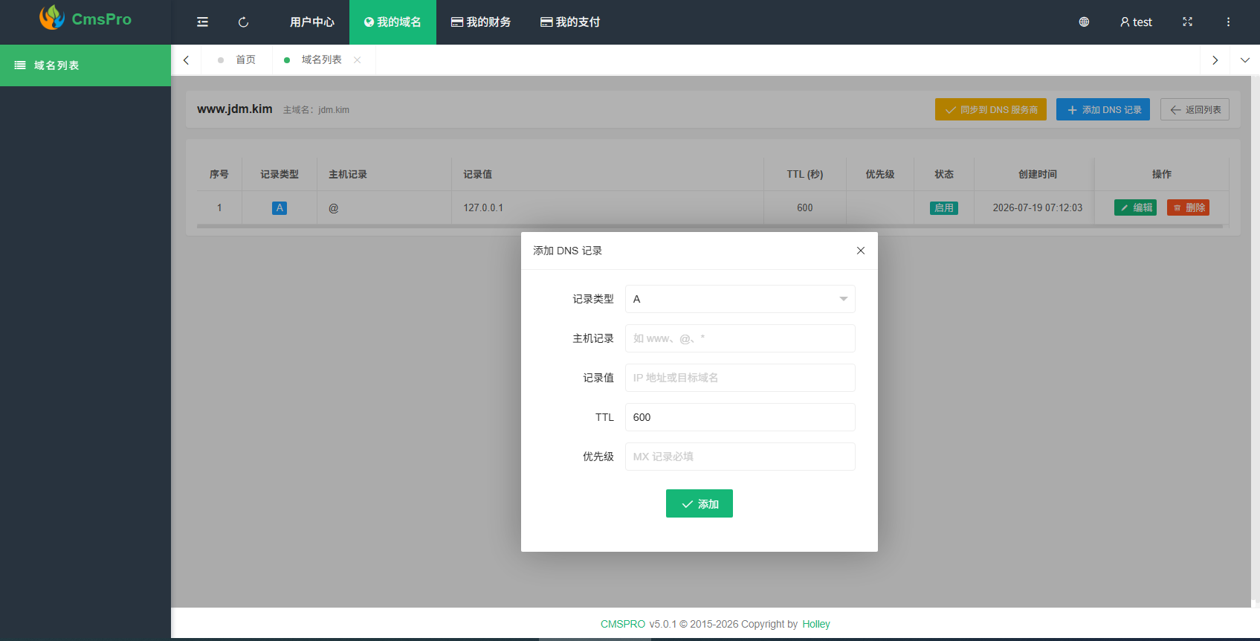Click the @ host record cell
This screenshot has height=641, width=1260.
click(384, 207)
